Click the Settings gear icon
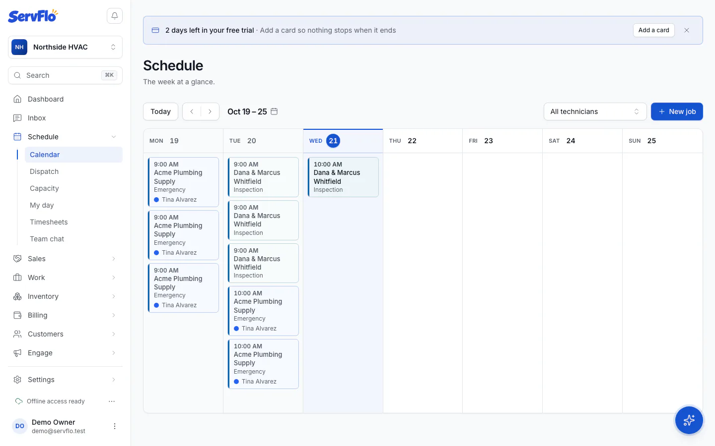Viewport: 715px width, 446px height. point(17,380)
